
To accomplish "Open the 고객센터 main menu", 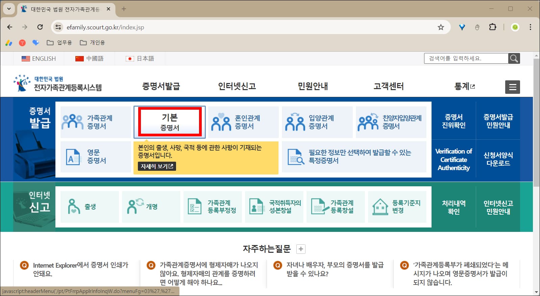I will tap(389, 86).
